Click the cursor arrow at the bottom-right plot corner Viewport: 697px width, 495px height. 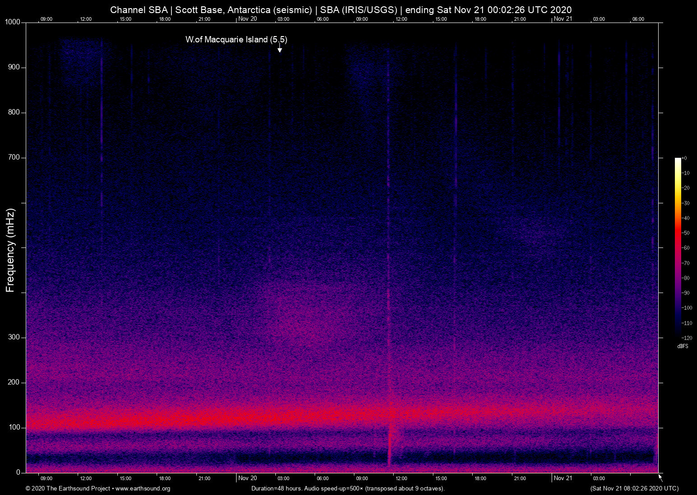[660, 477]
